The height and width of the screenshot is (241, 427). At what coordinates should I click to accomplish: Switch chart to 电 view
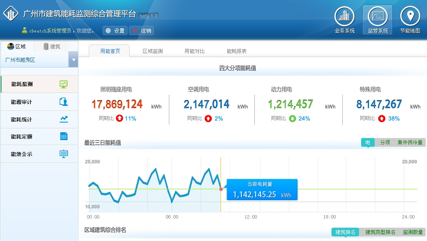tap(367, 143)
